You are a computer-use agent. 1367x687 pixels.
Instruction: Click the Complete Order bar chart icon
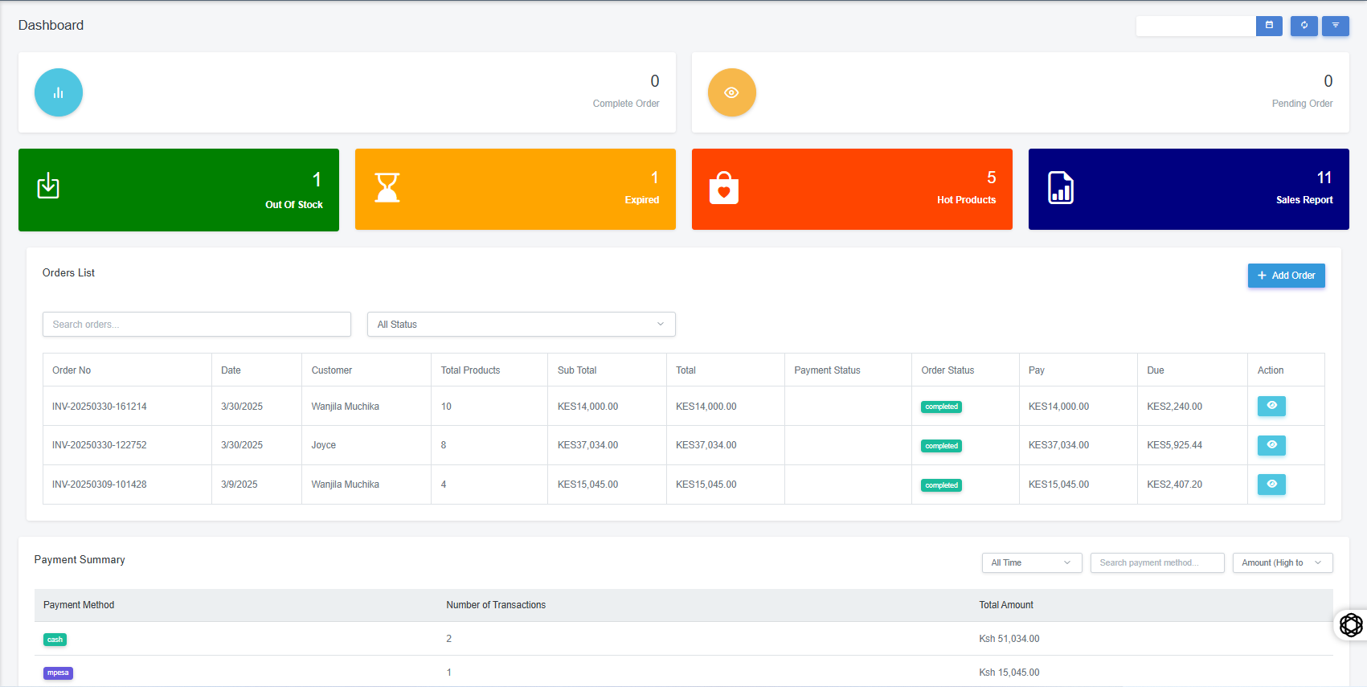coord(59,92)
